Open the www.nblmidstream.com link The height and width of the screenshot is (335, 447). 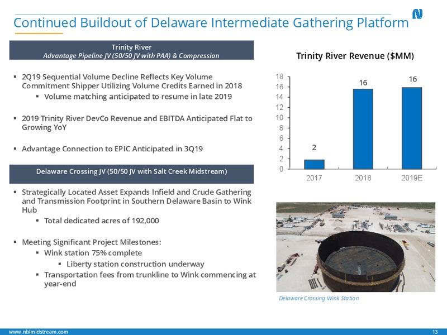point(39,332)
